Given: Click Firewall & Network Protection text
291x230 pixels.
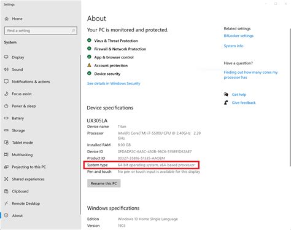Looking at the screenshot, I should click(120, 49).
